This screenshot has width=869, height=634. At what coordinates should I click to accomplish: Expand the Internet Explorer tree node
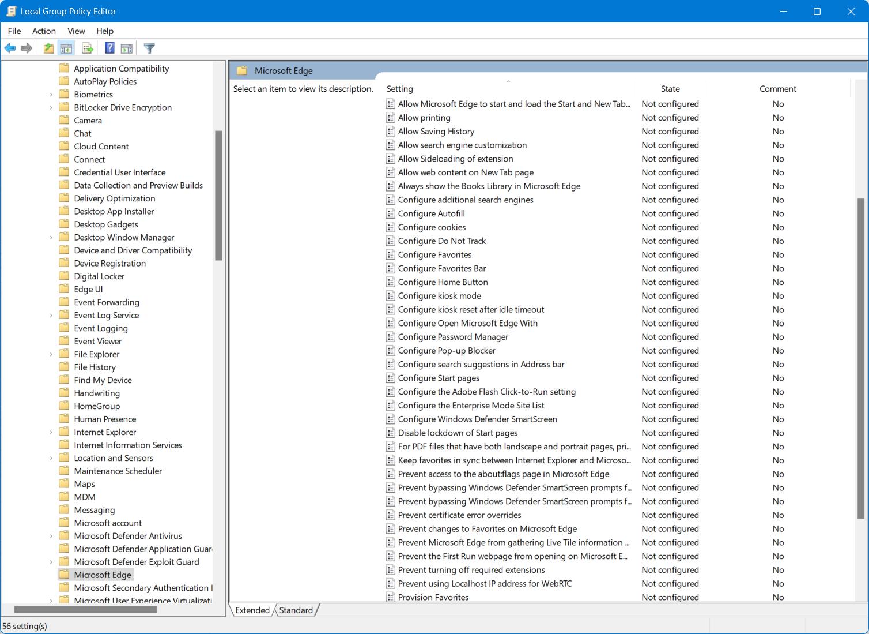51,432
